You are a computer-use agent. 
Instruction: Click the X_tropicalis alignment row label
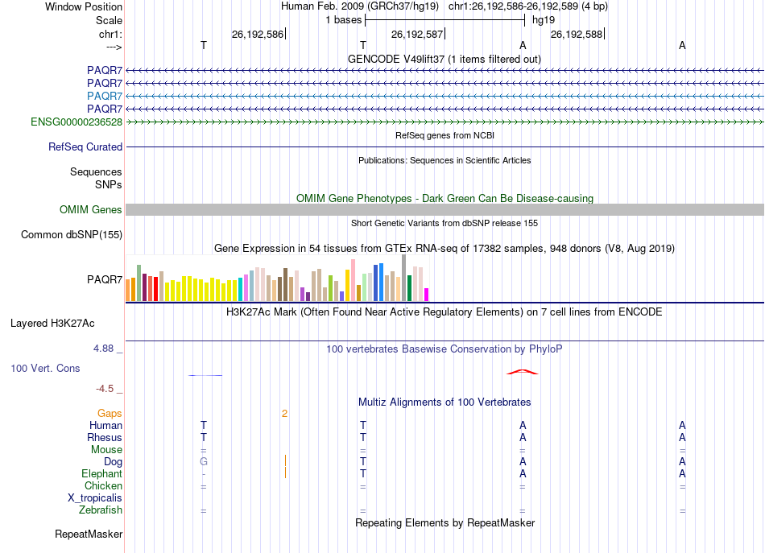tap(95, 498)
